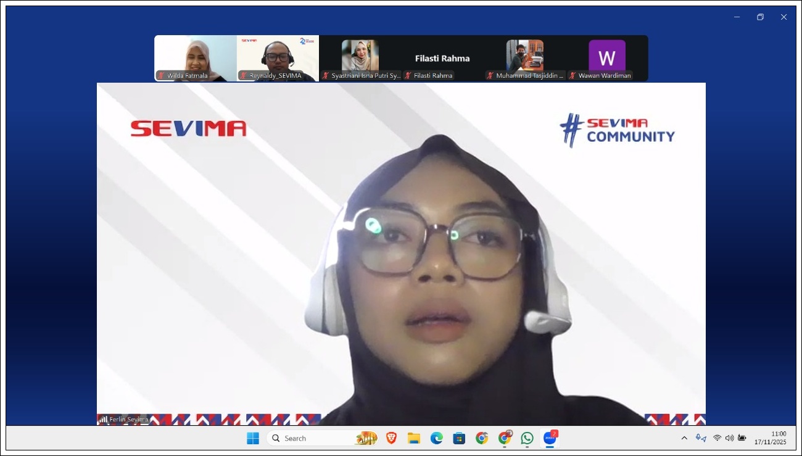Click the microphone in-use tray icon
Viewport: 802px width, 456px height.
(701, 438)
